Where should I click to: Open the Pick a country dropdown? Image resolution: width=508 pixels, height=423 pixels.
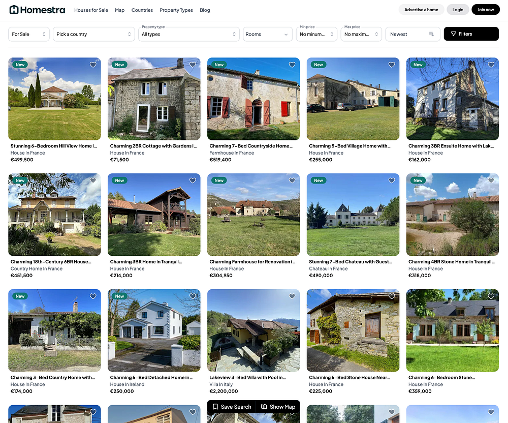pos(93,34)
